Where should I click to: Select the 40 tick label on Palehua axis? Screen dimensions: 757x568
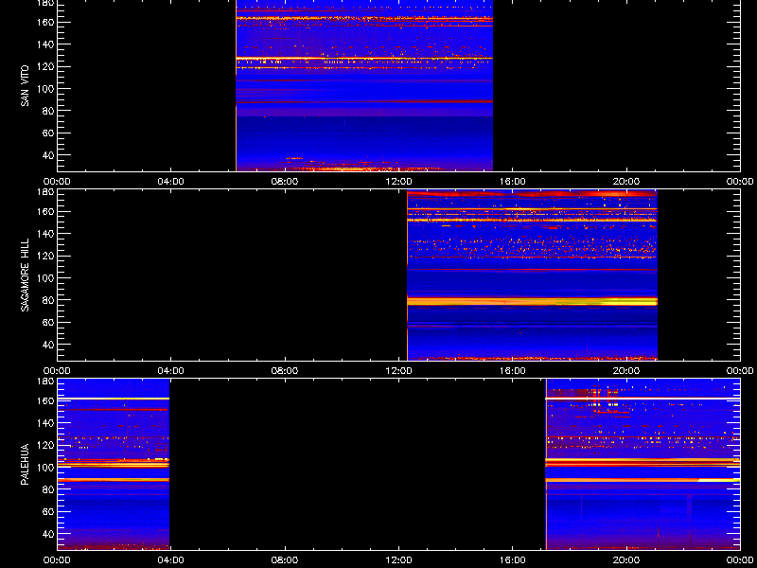[49, 534]
